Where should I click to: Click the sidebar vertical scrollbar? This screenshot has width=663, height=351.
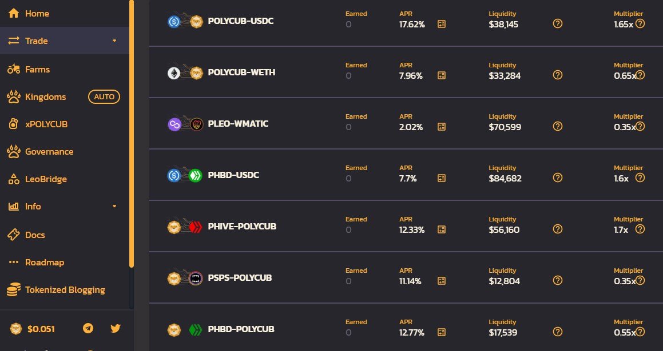point(132,134)
